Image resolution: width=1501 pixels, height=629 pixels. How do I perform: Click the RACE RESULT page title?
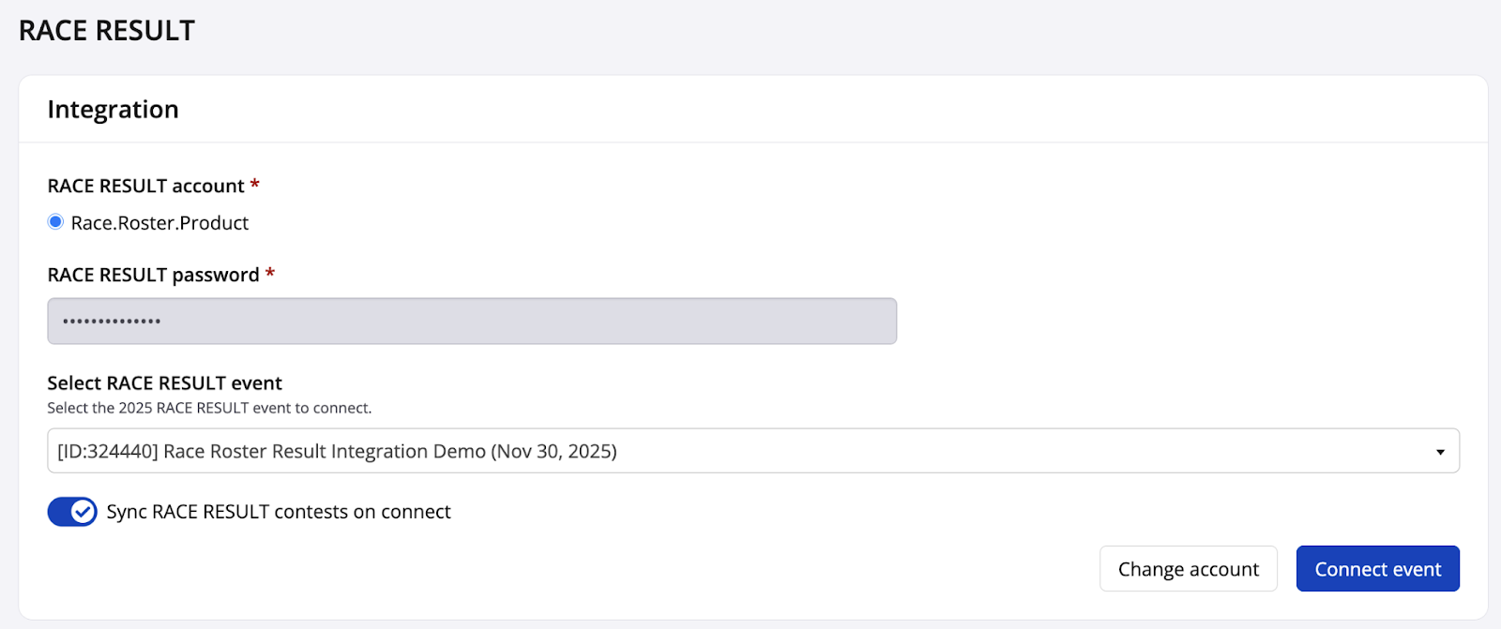[x=107, y=31]
